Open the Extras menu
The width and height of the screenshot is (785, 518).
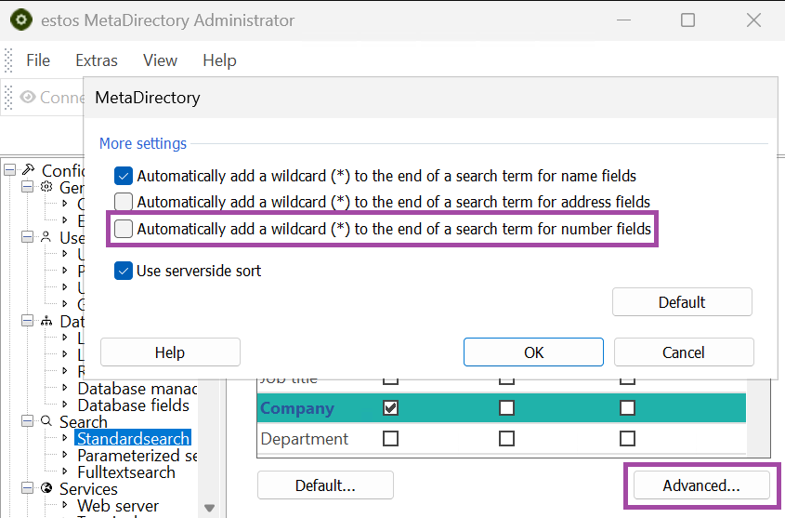tap(97, 60)
